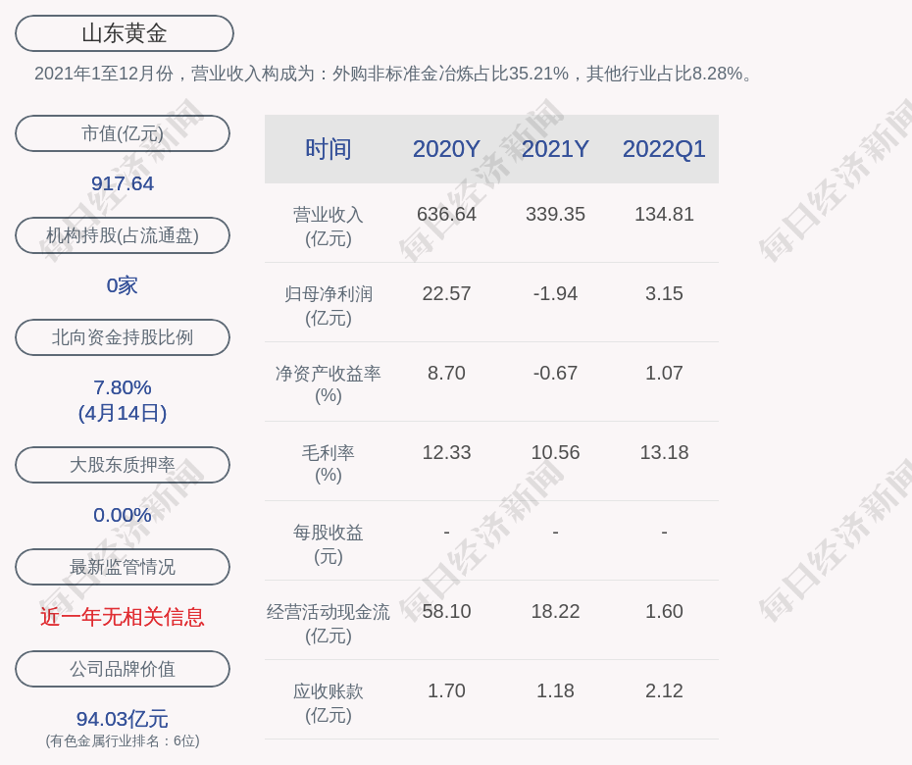Click receivables value 2.12

tap(664, 691)
